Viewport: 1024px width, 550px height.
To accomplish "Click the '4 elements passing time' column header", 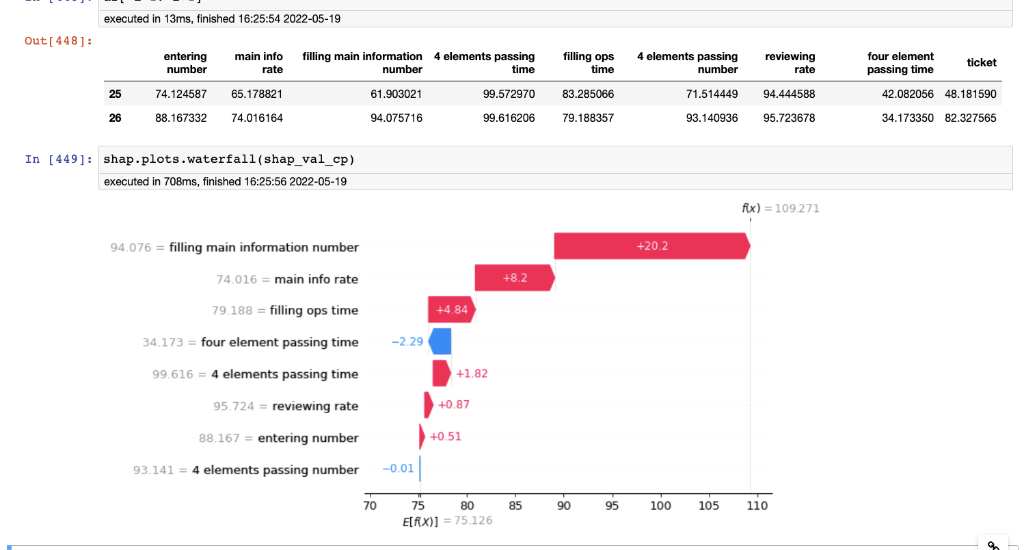I will pyautogui.click(x=484, y=63).
